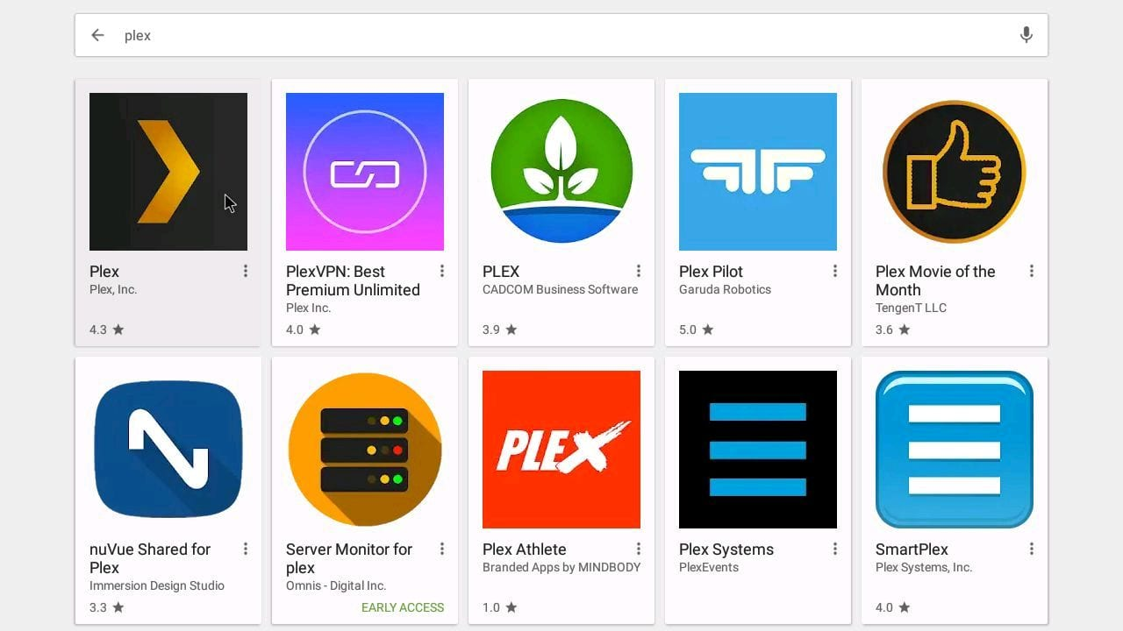Viewport: 1123px width, 631px height.
Task: Click the 'Immersion Design Studio' developer name
Action: pos(157,585)
